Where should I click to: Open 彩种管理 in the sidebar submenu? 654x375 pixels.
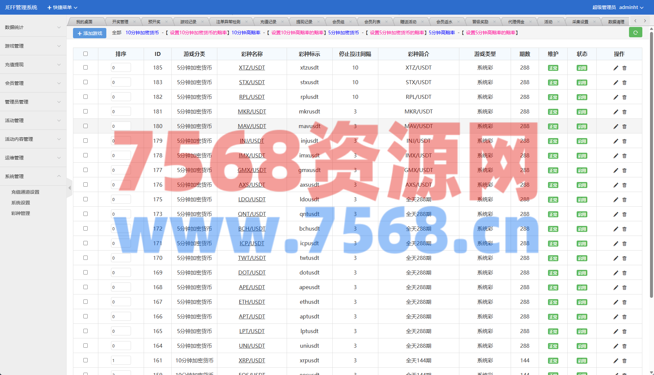tap(21, 213)
